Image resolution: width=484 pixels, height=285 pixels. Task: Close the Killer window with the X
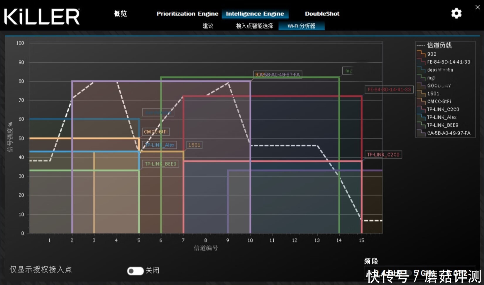pos(478,7)
